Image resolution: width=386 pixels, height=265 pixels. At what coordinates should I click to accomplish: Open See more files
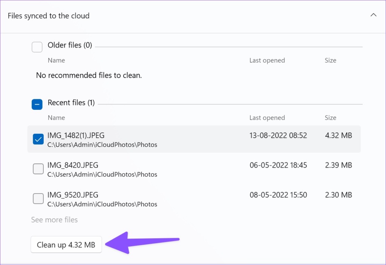(x=54, y=220)
